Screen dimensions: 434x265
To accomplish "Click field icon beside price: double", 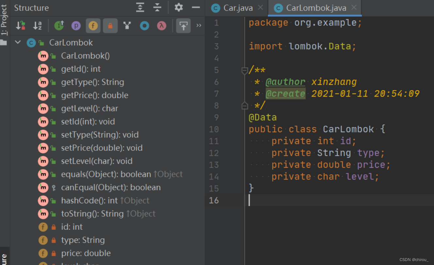I will pyautogui.click(x=43, y=253).
